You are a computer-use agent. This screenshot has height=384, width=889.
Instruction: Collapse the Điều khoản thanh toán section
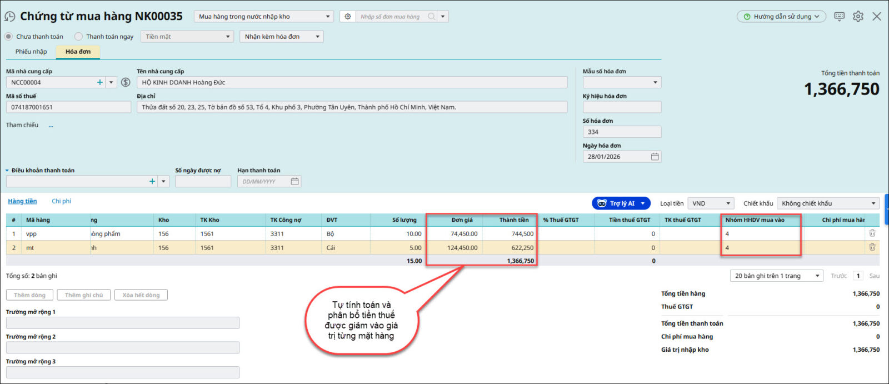[7, 171]
